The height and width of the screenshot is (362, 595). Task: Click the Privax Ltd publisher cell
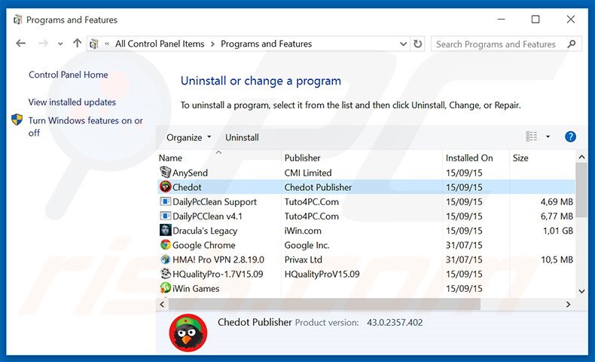click(x=304, y=259)
